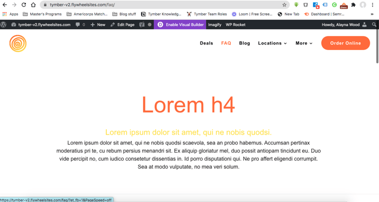Viewport: 379px width, 202px height.
Task: Click Enable Visual Builder
Action: tap(180, 25)
